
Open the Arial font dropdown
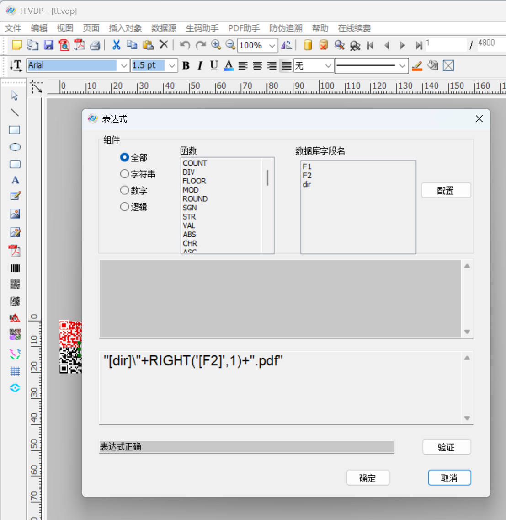pos(124,66)
